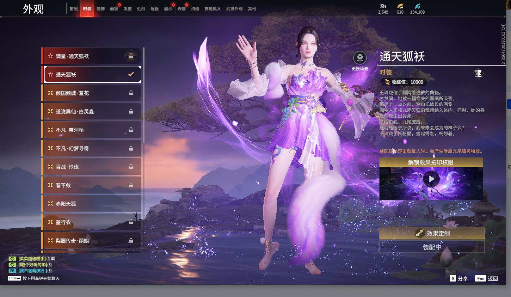Screen dimensions: 511x297
Task: Choose the 百战·玲珑 outfit
Action: click(92, 167)
